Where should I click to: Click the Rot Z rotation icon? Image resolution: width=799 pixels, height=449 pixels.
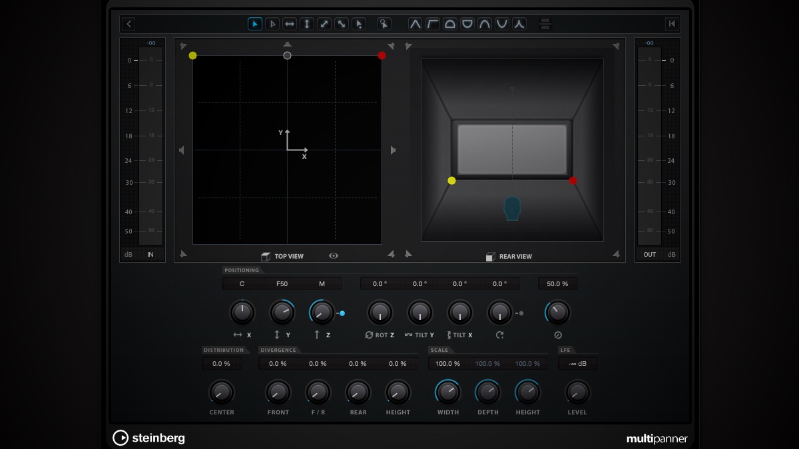tap(369, 335)
